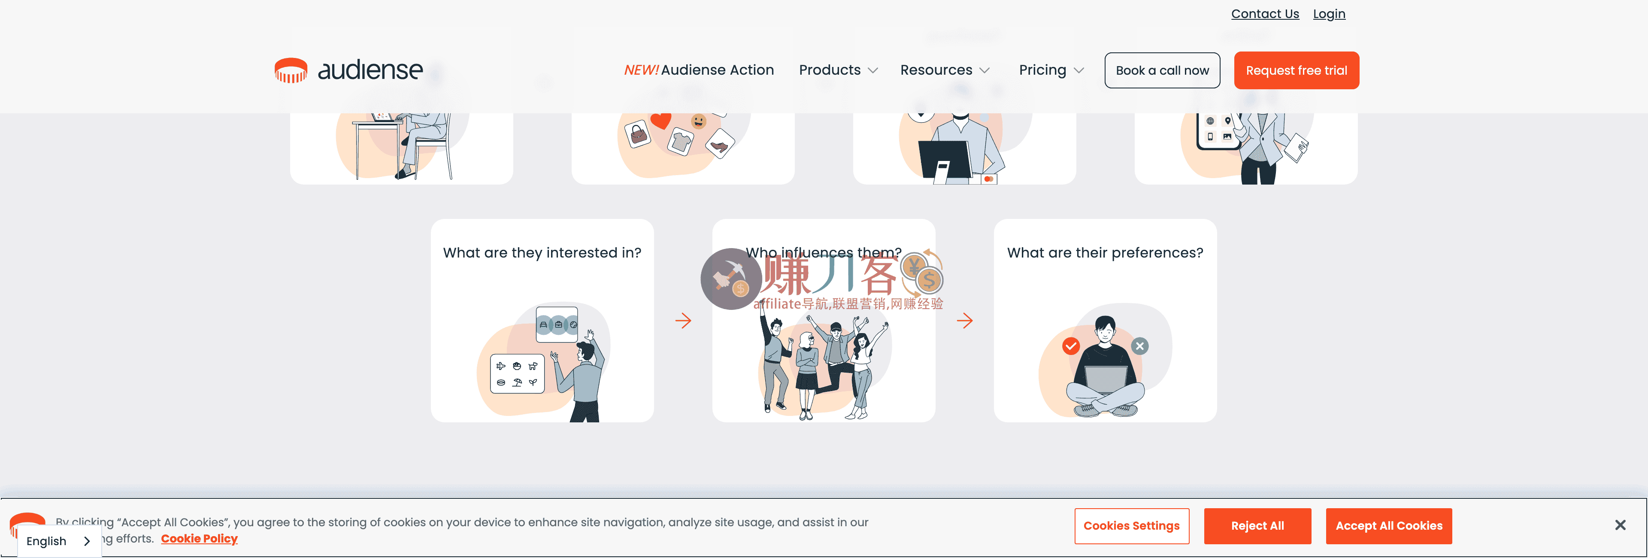1648x558 pixels.
Task: Click the gray X badge in preferences illustration
Action: click(x=1139, y=346)
